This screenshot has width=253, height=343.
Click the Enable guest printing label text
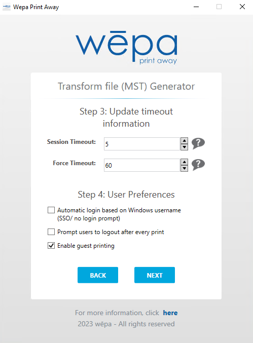click(x=86, y=246)
